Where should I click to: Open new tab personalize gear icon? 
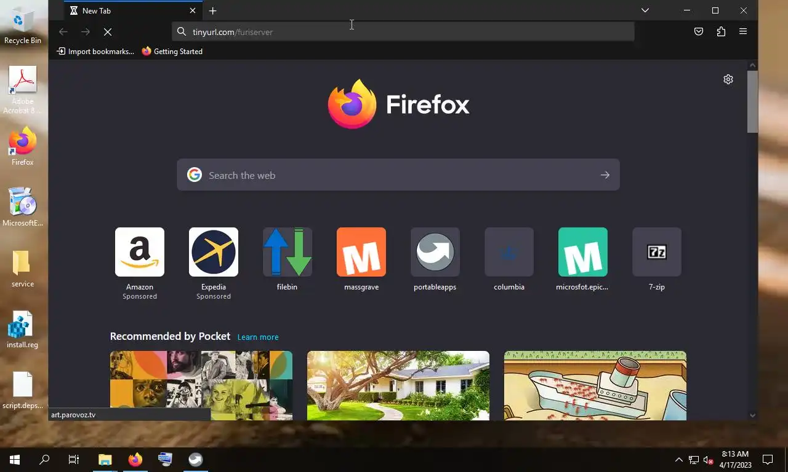pyautogui.click(x=728, y=79)
